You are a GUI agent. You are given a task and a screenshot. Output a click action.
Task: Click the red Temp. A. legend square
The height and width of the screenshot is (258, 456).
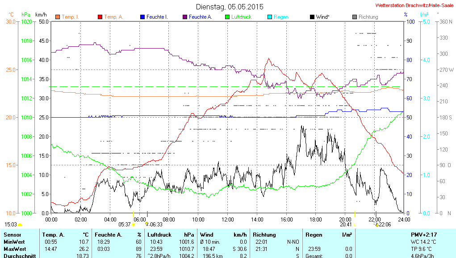[x=100, y=17]
